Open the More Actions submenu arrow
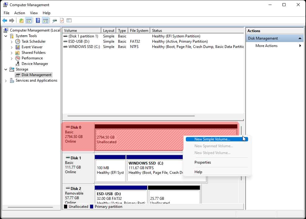 [300, 45]
